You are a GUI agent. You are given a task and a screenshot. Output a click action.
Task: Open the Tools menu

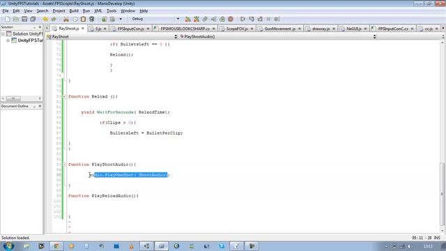click(x=111, y=11)
